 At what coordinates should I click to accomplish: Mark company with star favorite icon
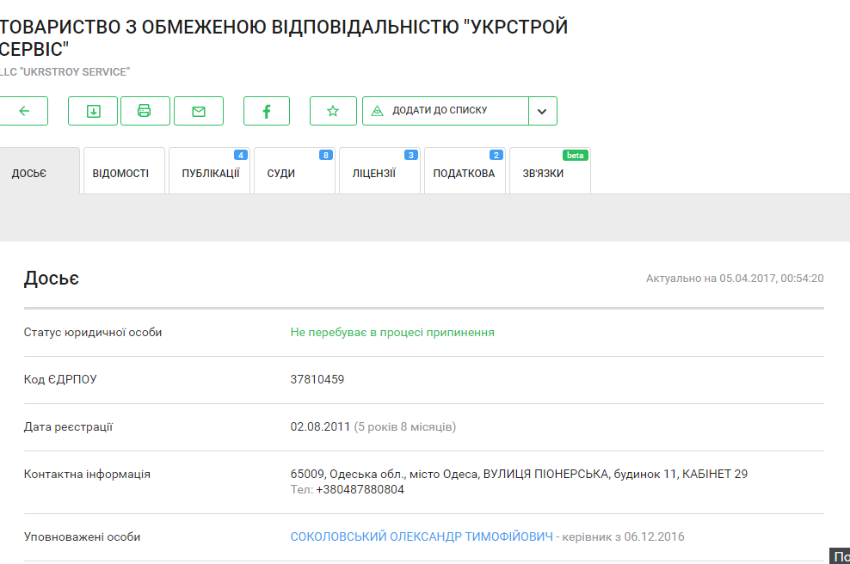(333, 111)
